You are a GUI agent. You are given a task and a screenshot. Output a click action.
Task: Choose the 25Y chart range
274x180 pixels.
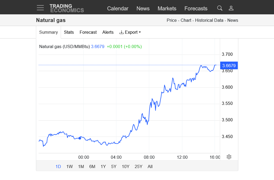pos(138,166)
